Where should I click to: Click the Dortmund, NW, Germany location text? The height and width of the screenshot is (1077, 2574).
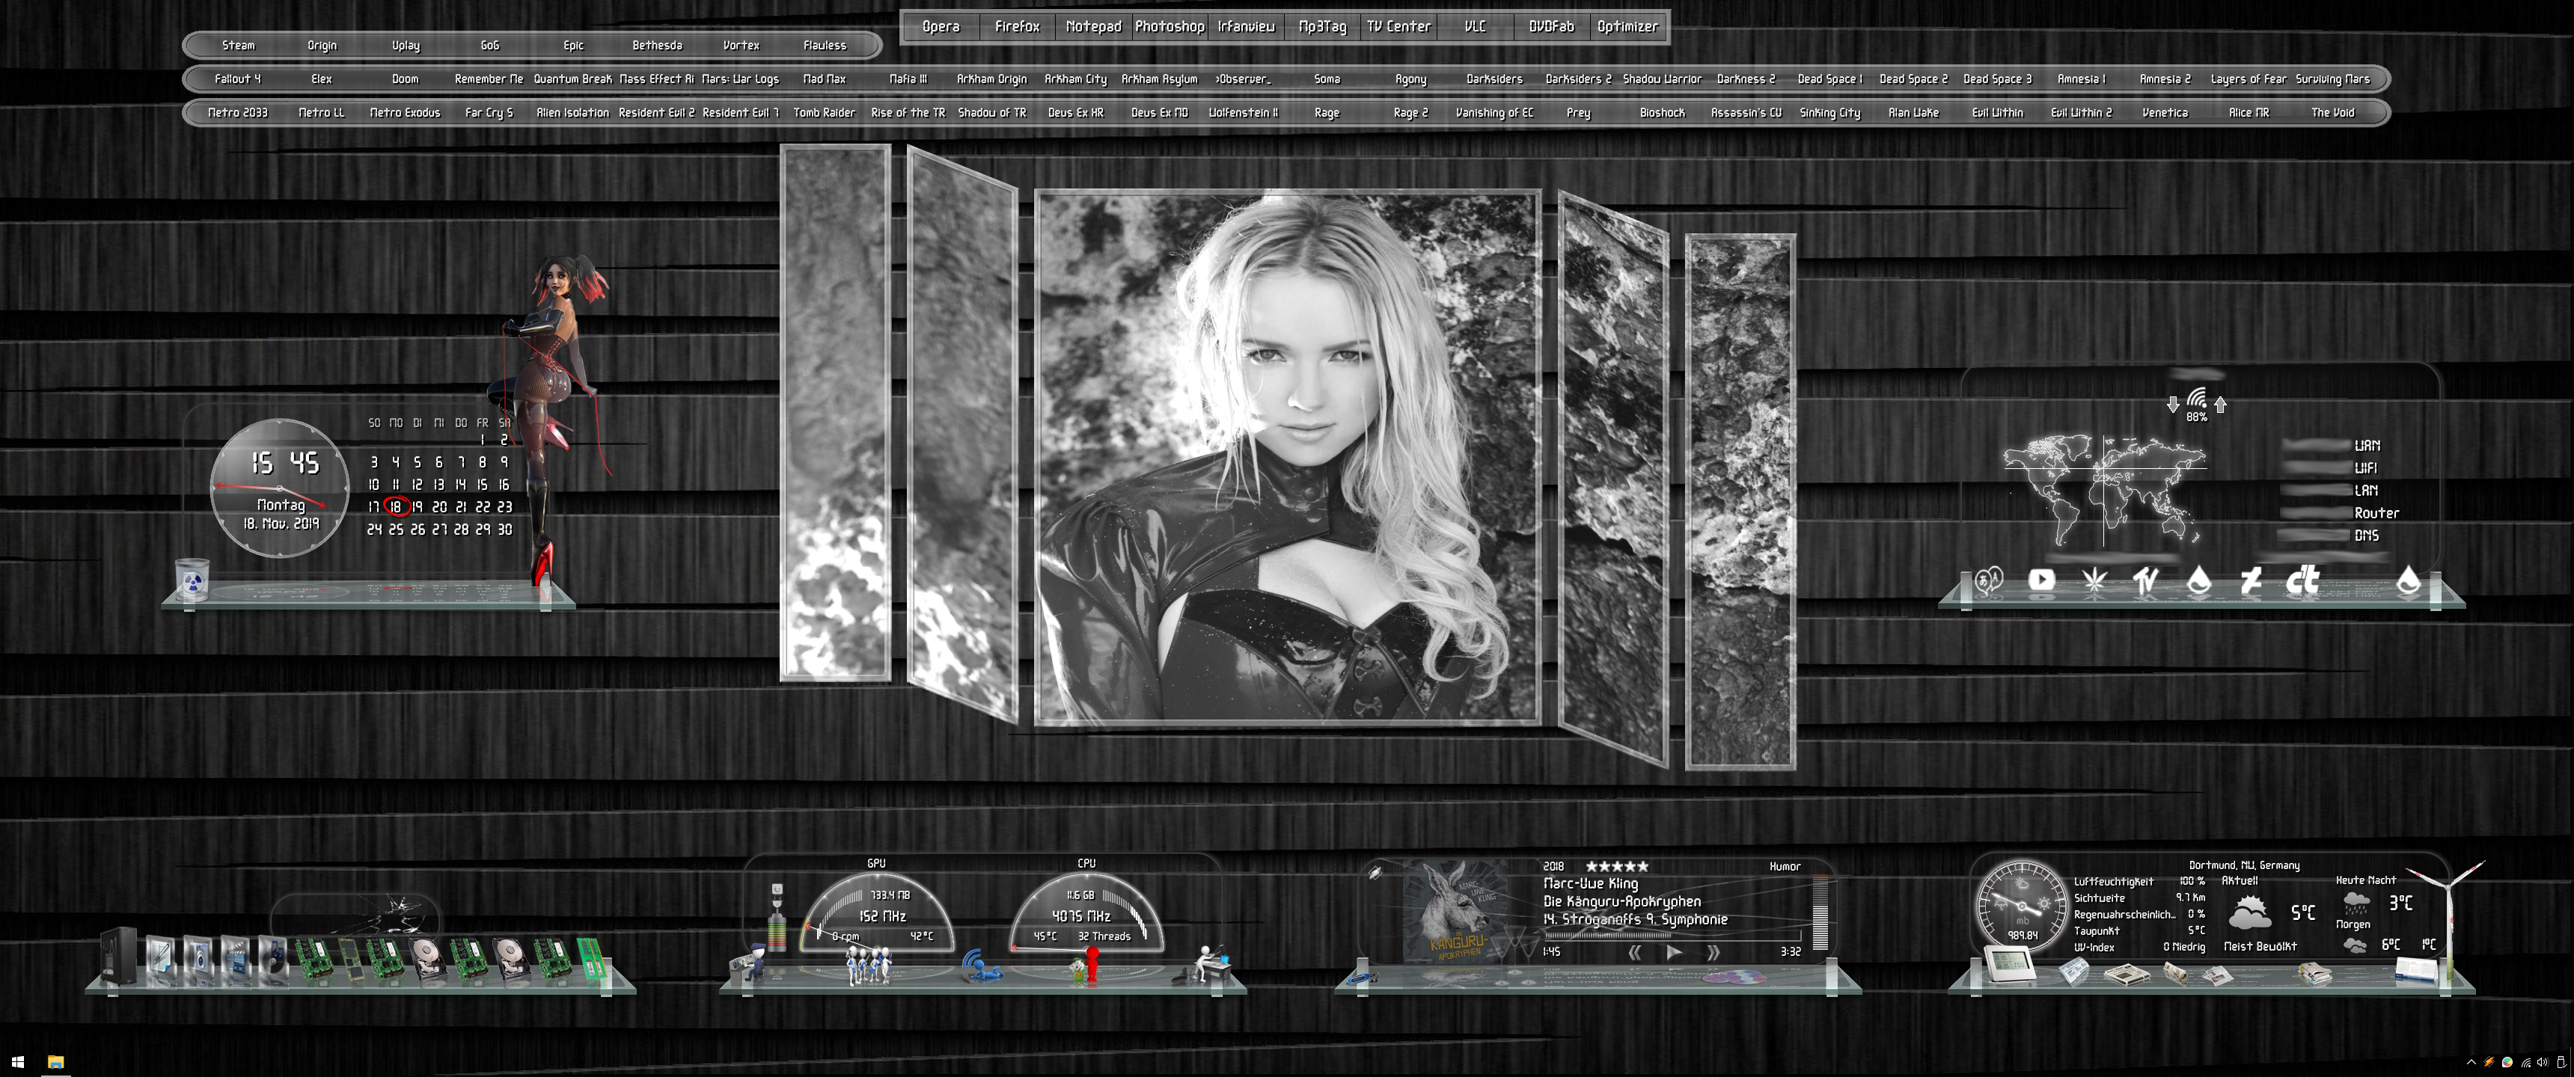[2244, 865]
